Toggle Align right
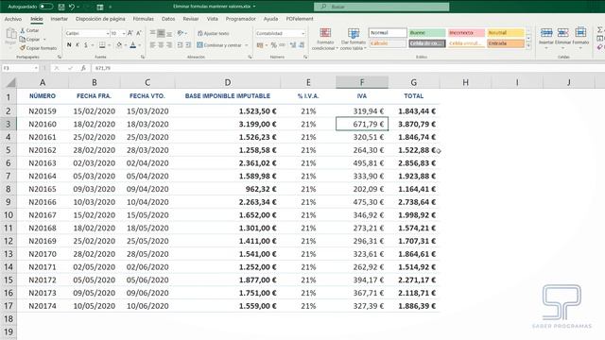The width and height of the screenshot is (605, 340). (169, 45)
